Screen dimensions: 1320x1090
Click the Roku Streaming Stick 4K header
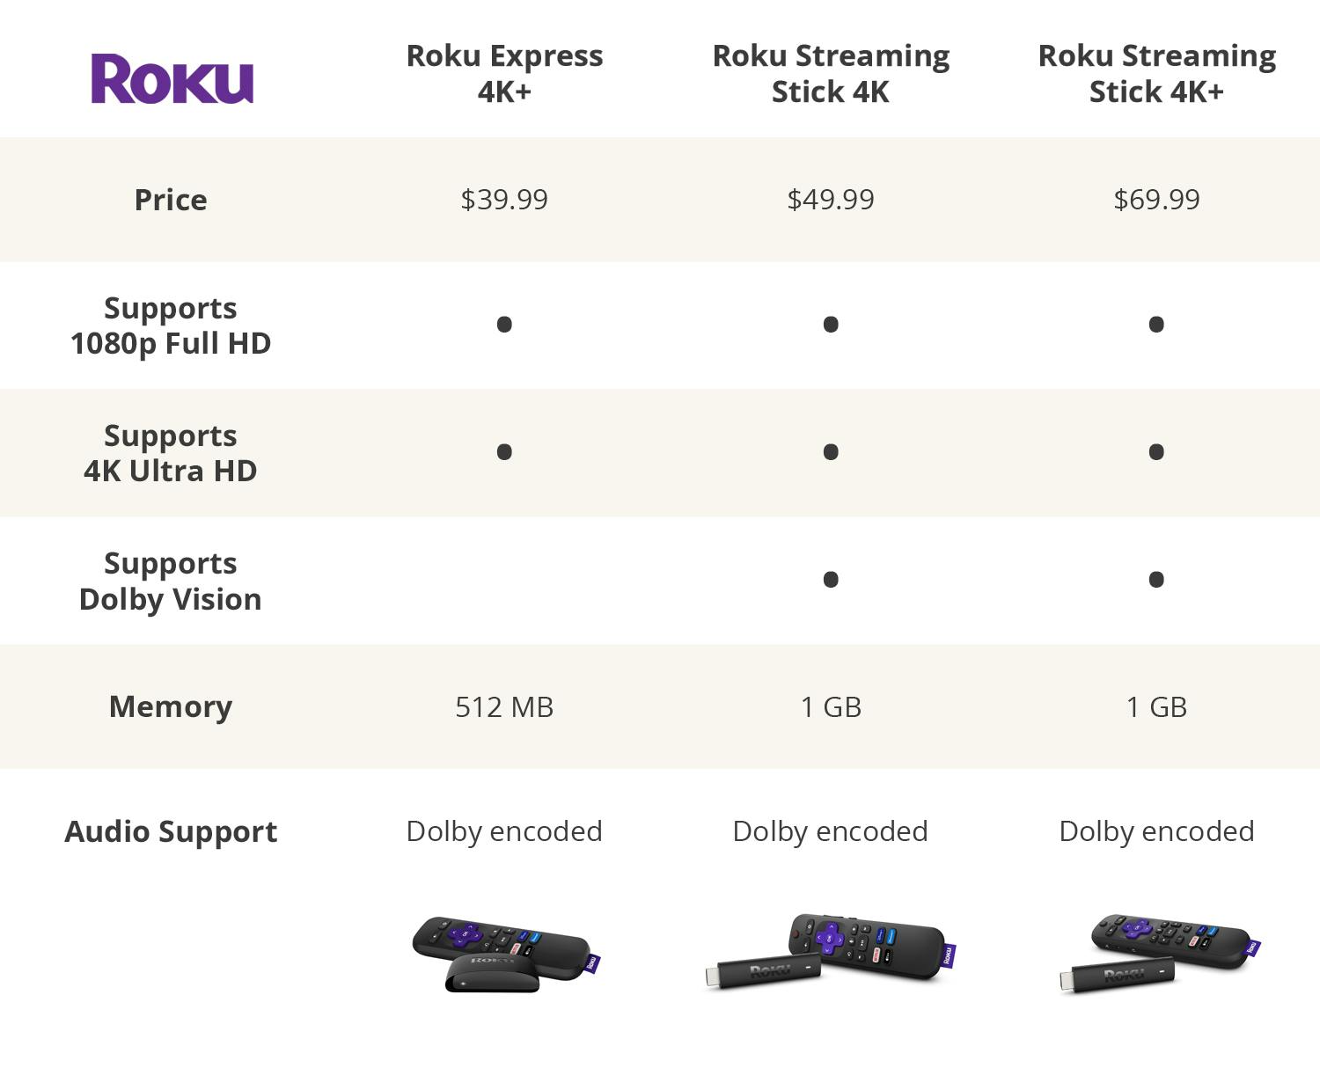[831, 73]
